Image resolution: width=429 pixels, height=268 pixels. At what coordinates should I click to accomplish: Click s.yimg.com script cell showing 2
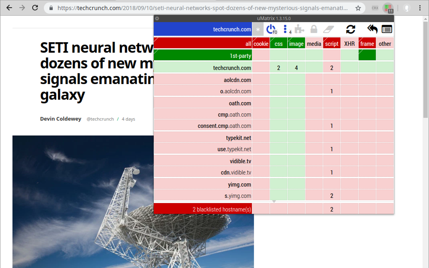point(332,195)
